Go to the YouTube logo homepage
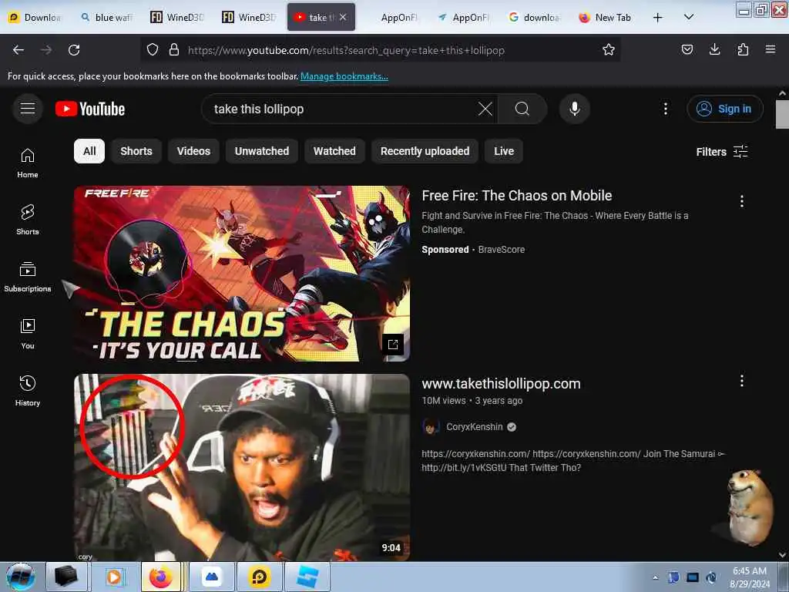 (x=90, y=109)
